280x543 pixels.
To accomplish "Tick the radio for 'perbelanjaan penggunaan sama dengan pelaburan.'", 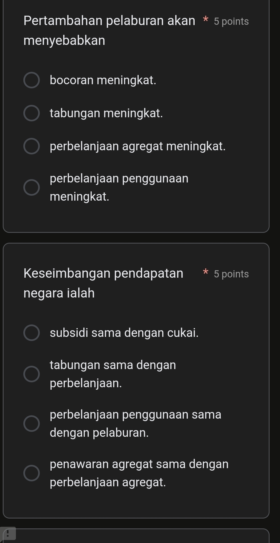I will click(32, 424).
